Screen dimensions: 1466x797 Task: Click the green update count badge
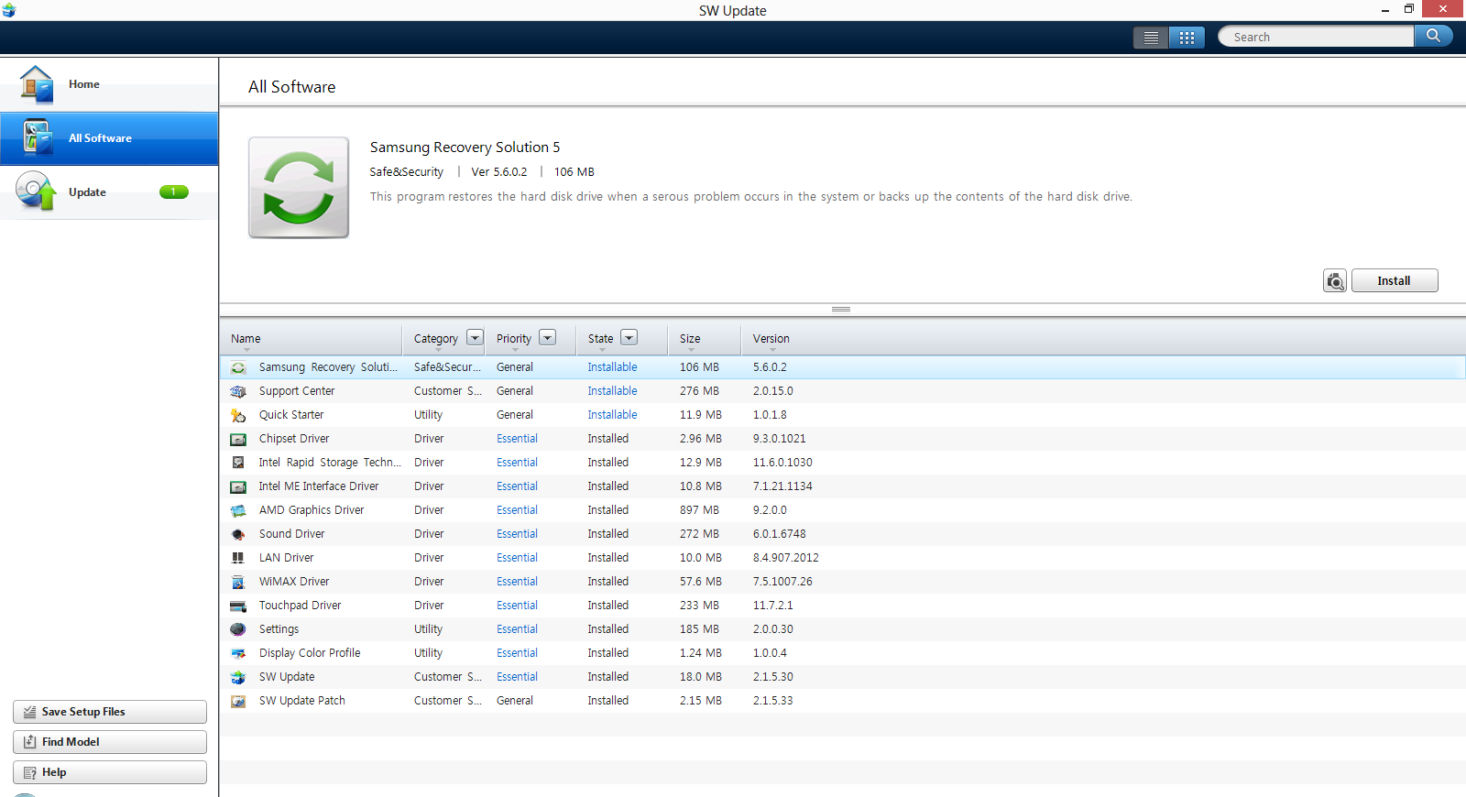tap(174, 191)
